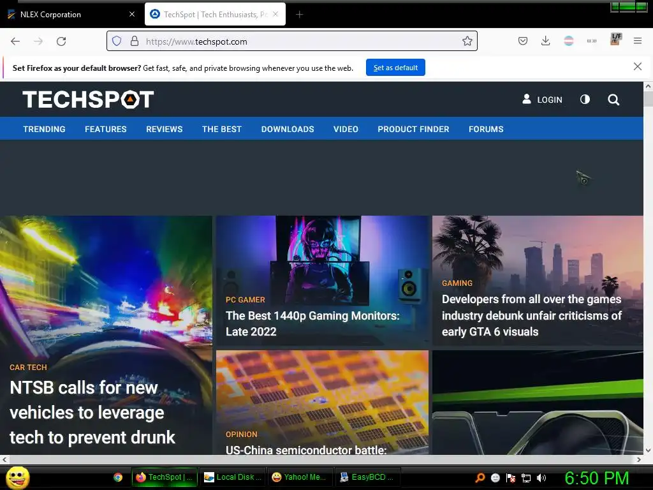Viewport: 653px width, 490px height.
Task: Click the horizontal scrollbar right arrow
Action: [x=639, y=459]
